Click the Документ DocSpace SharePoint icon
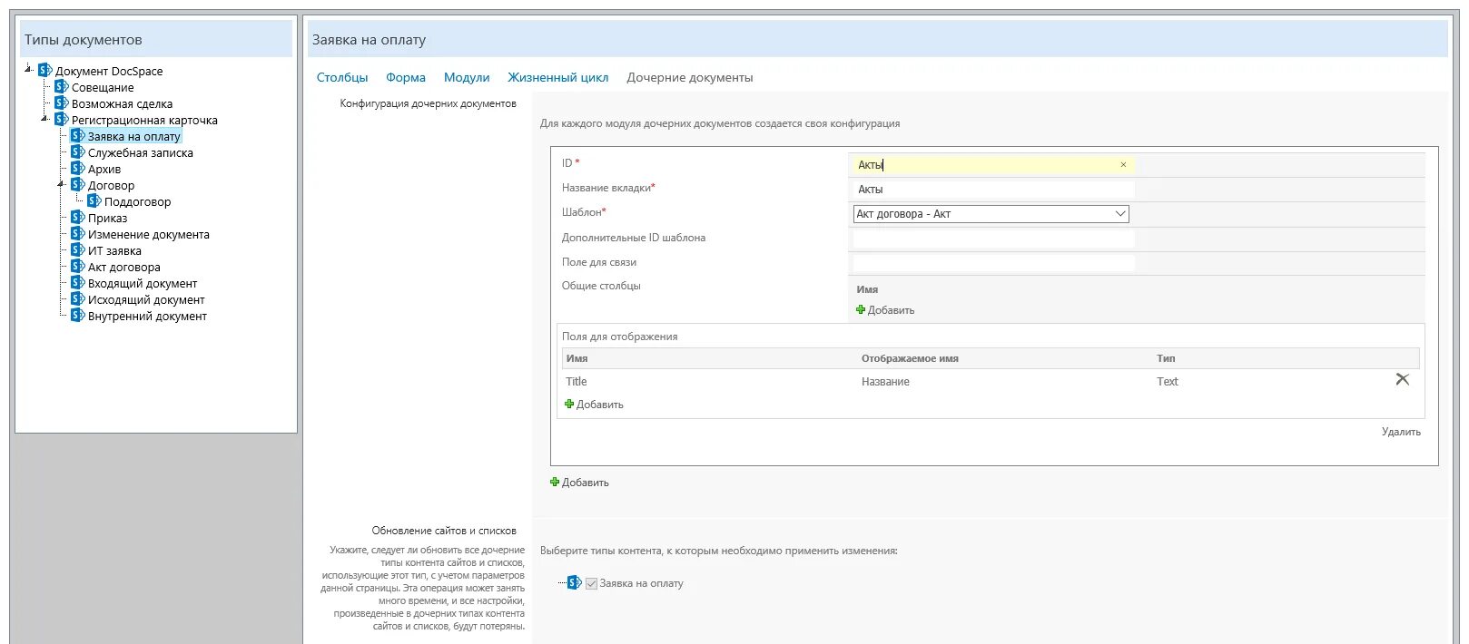The width and height of the screenshot is (1469, 644). pyautogui.click(x=45, y=71)
